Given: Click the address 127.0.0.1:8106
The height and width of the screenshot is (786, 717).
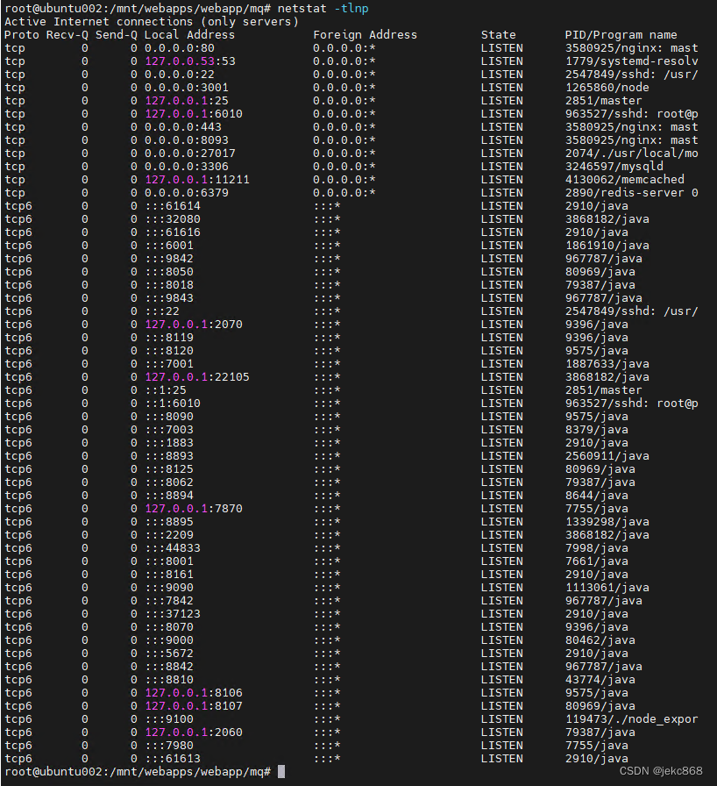Looking at the screenshot, I should pos(194,693).
